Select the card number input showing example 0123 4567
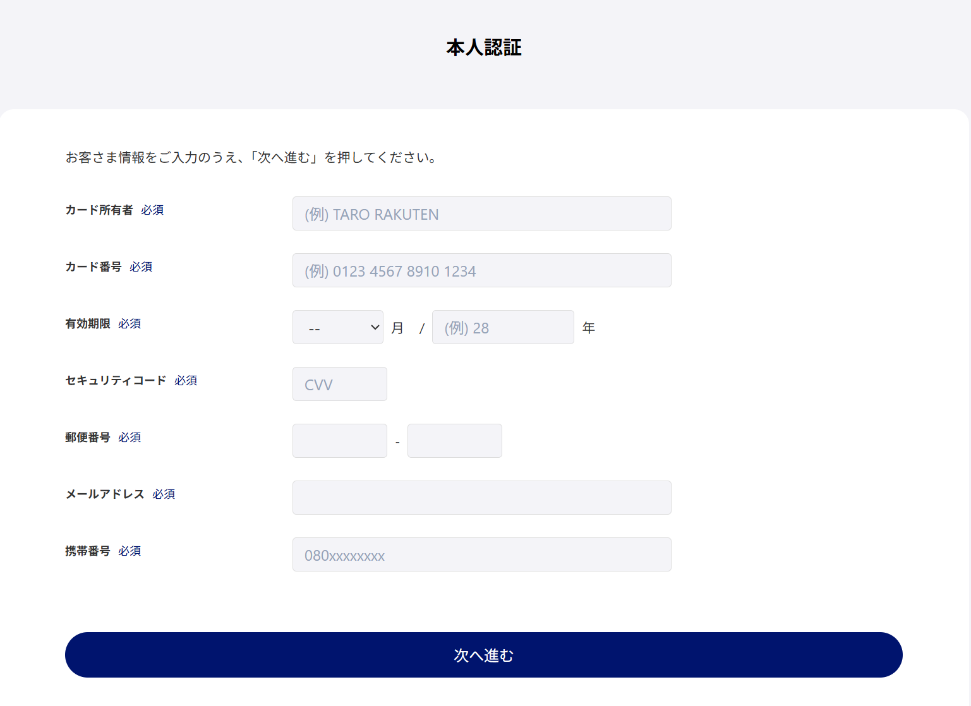This screenshot has width=971, height=706. tap(481, 270)
